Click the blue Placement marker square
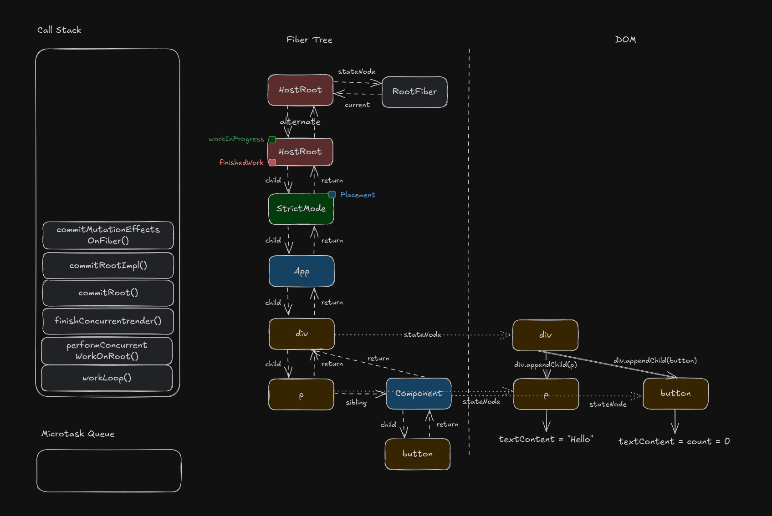 [332, 195]
